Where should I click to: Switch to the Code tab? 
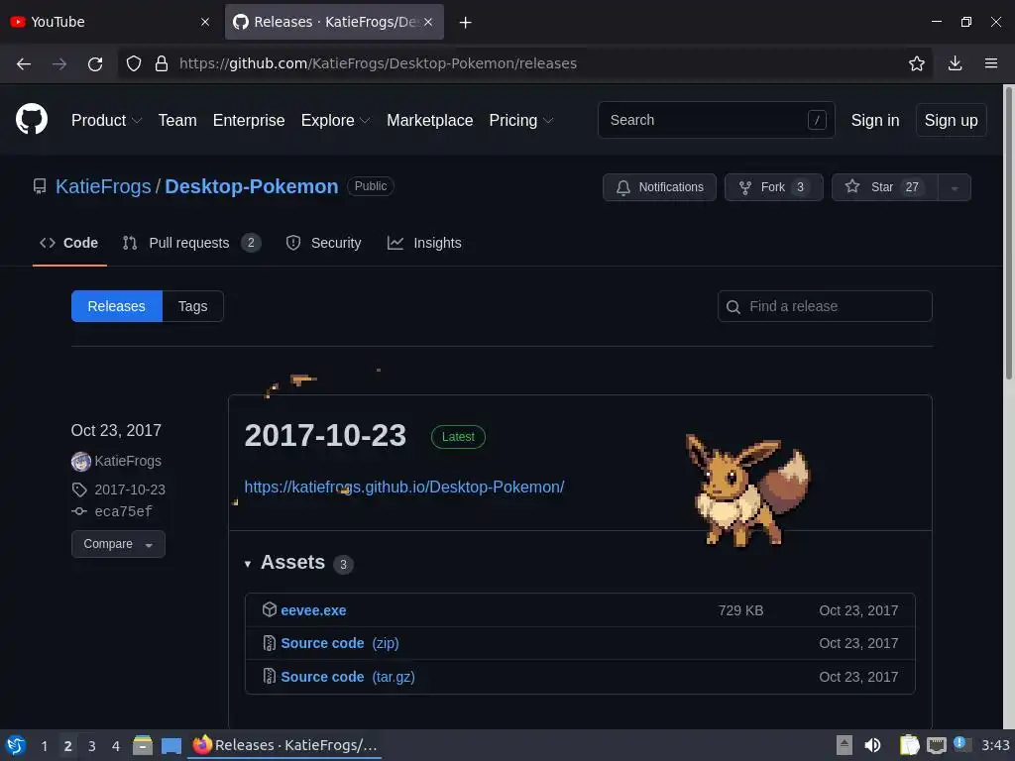[69, 243]
